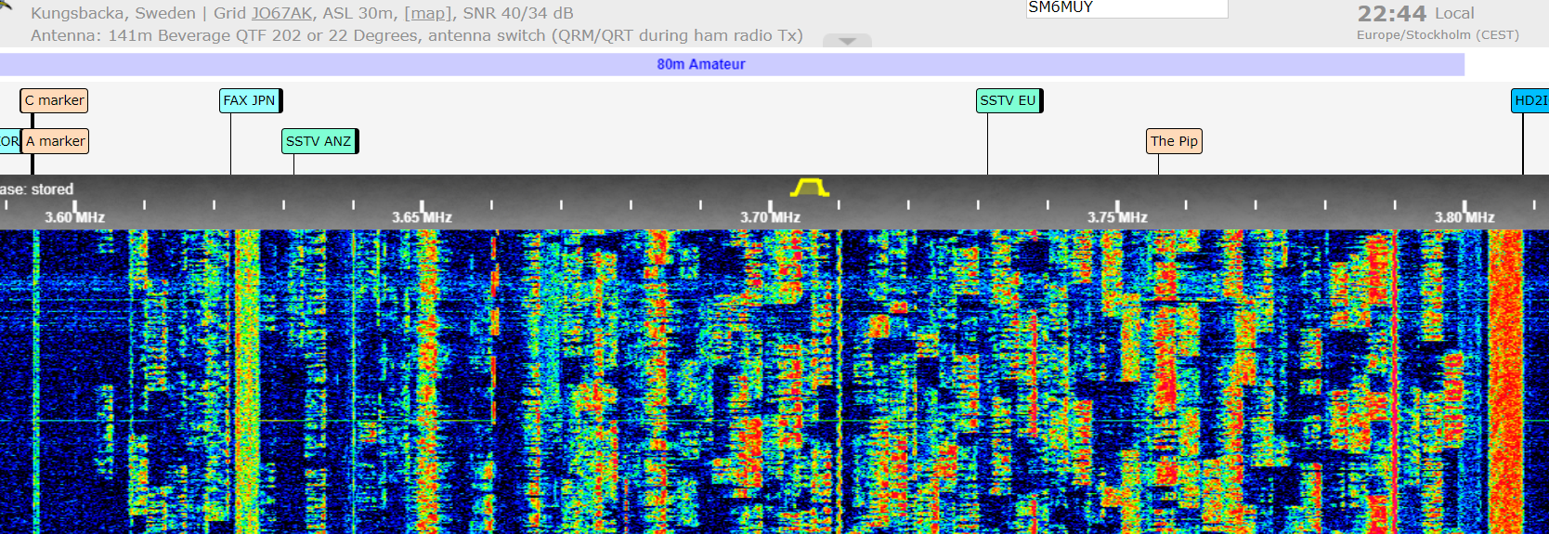Viewport: 1549px width, 534px height.
Task: Select the FAX JPN frequency label
Action: tap(250, 100)
